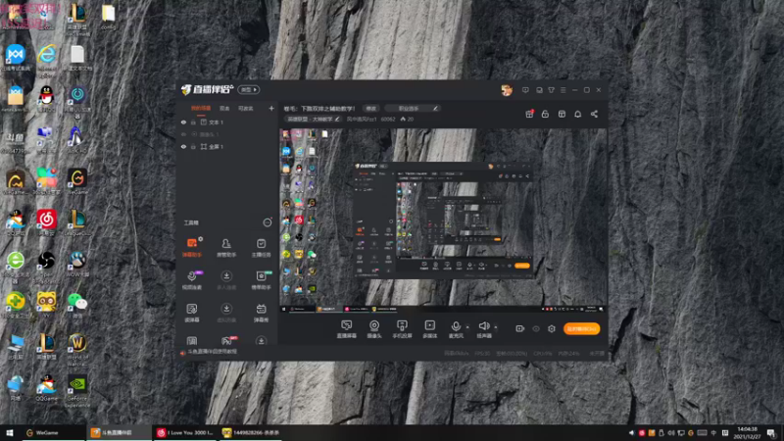Click the unlock padlock icon in top toolbar
The width and height of the screenshot is (784, 441).
point(545,114)
